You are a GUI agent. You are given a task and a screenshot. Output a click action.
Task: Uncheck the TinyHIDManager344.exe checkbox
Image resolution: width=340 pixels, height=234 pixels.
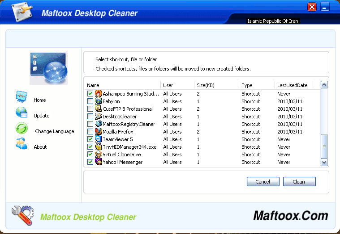pos(90,147)
